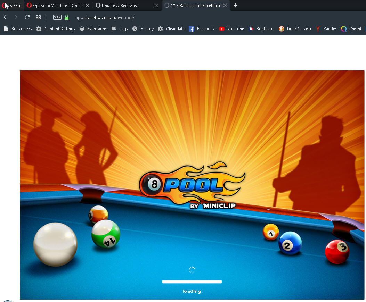Click the Bookmarks page icon
Image resolution: width=366 pixels, height=302 pixels.
click(6, 29)
